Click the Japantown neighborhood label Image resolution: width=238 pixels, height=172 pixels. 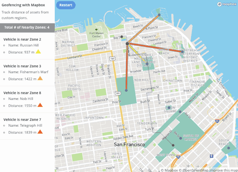(x=94, y=118)
